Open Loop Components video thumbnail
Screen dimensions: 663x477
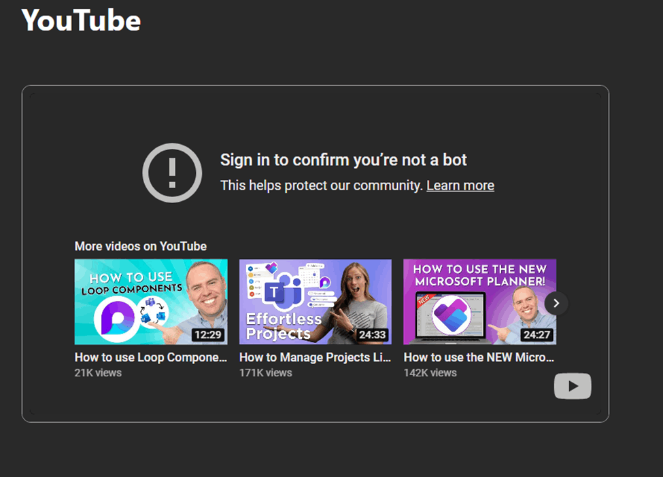[x=151, y=302]
